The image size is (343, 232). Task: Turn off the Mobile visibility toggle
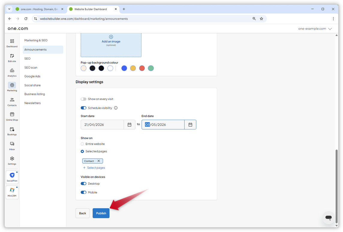tap(83, 192)
